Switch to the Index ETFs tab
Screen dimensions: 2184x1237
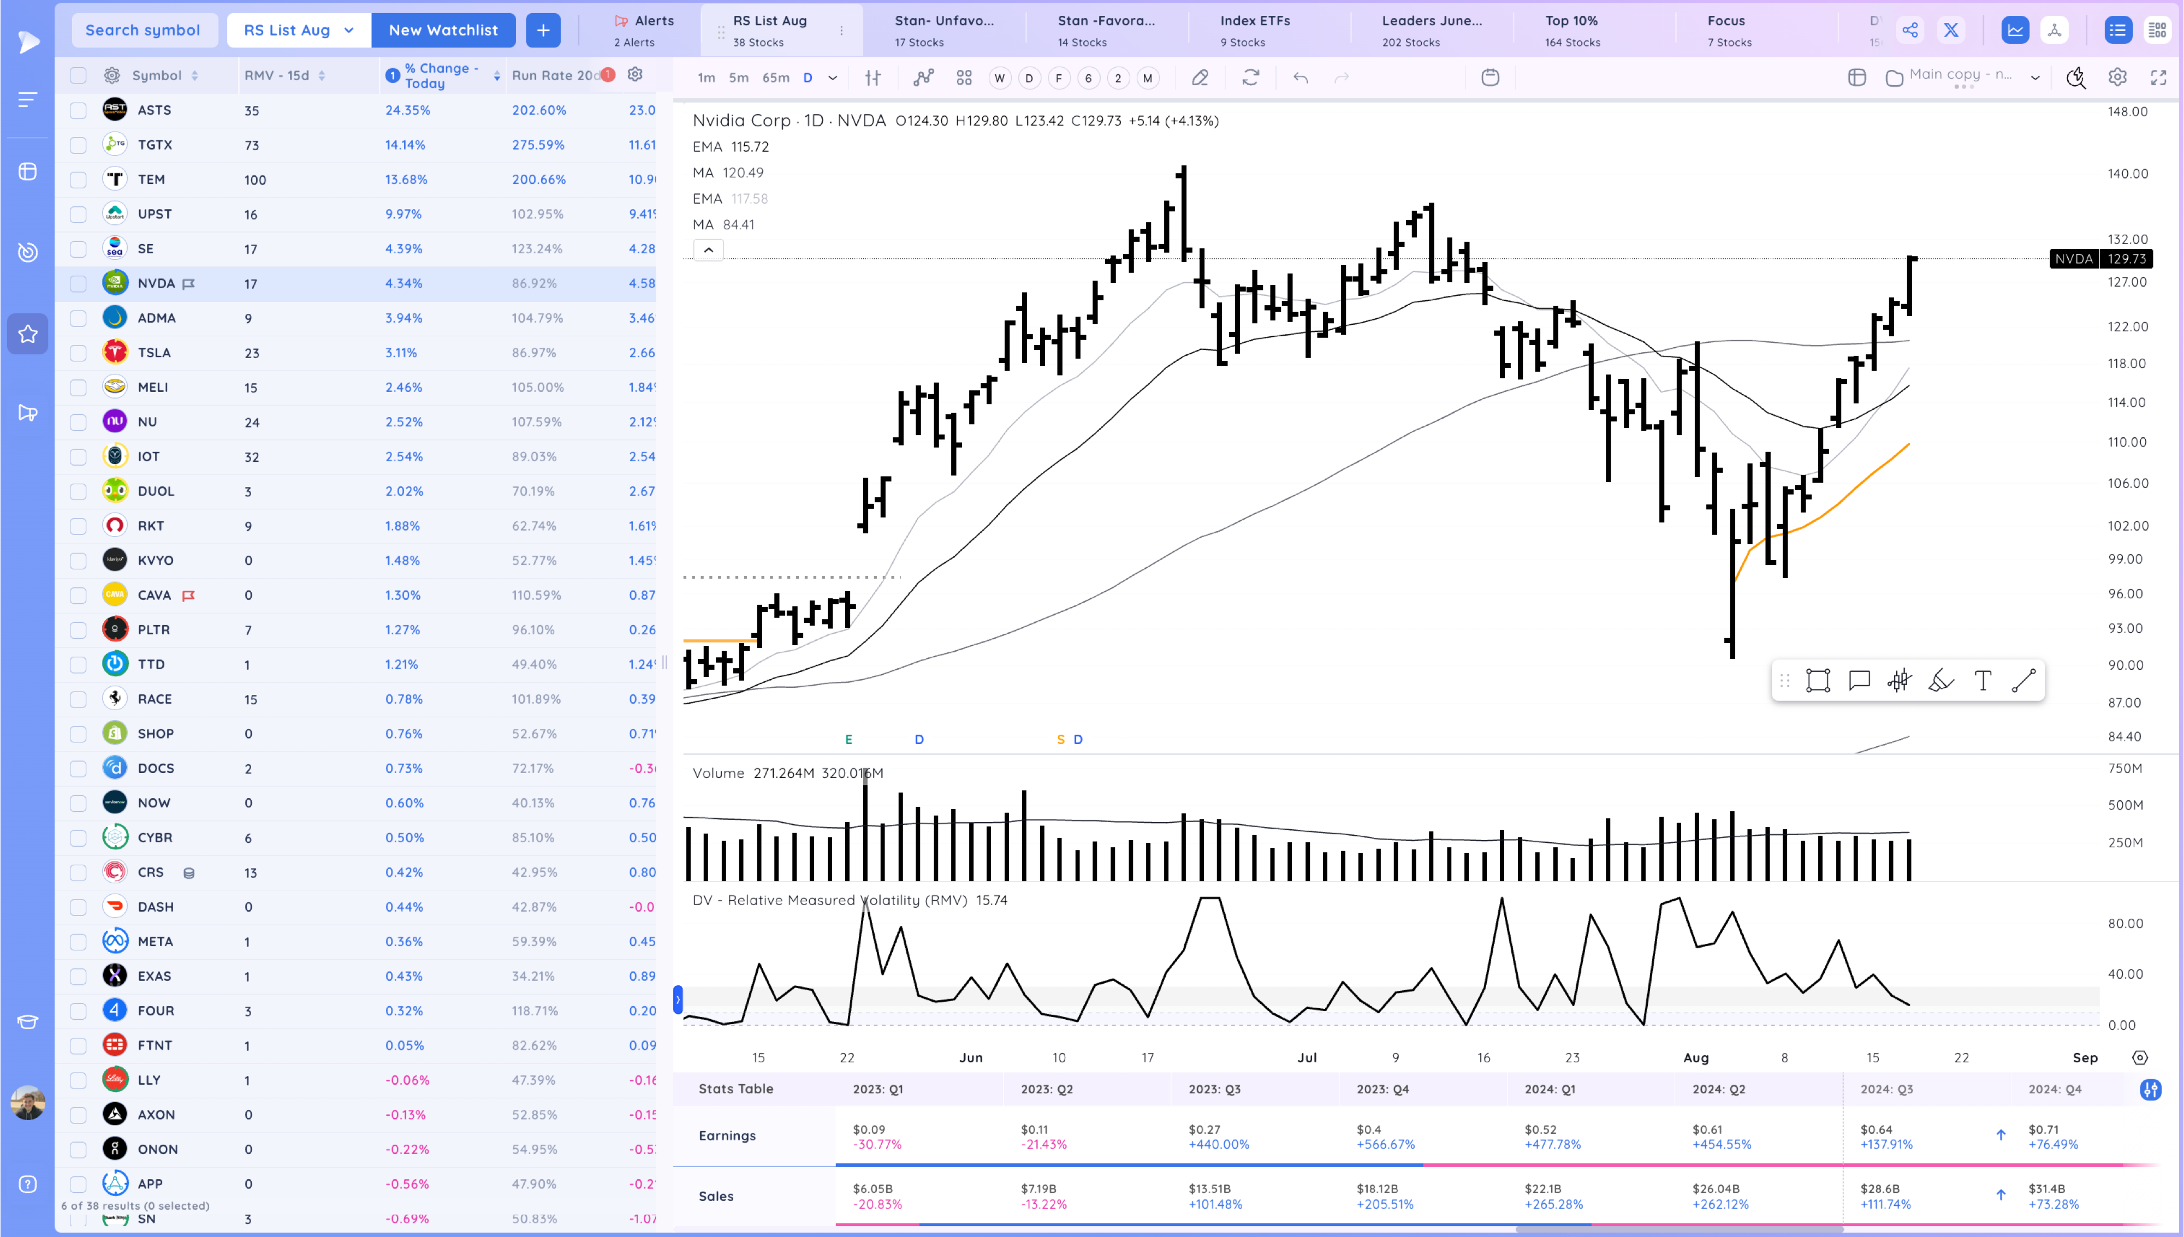pos(1255,29)
